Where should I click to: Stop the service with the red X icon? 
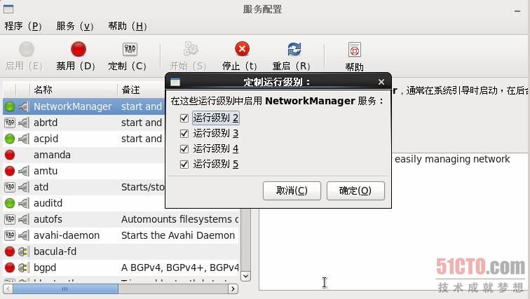point(242,49)
